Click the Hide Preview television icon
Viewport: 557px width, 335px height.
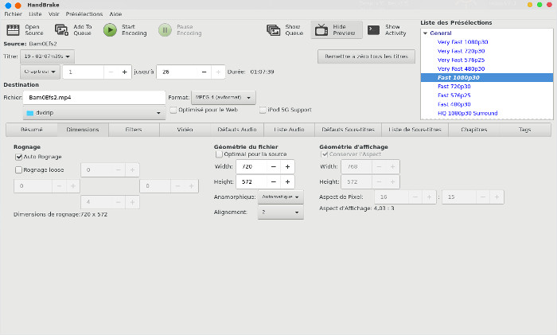click(x=321, y=30)
